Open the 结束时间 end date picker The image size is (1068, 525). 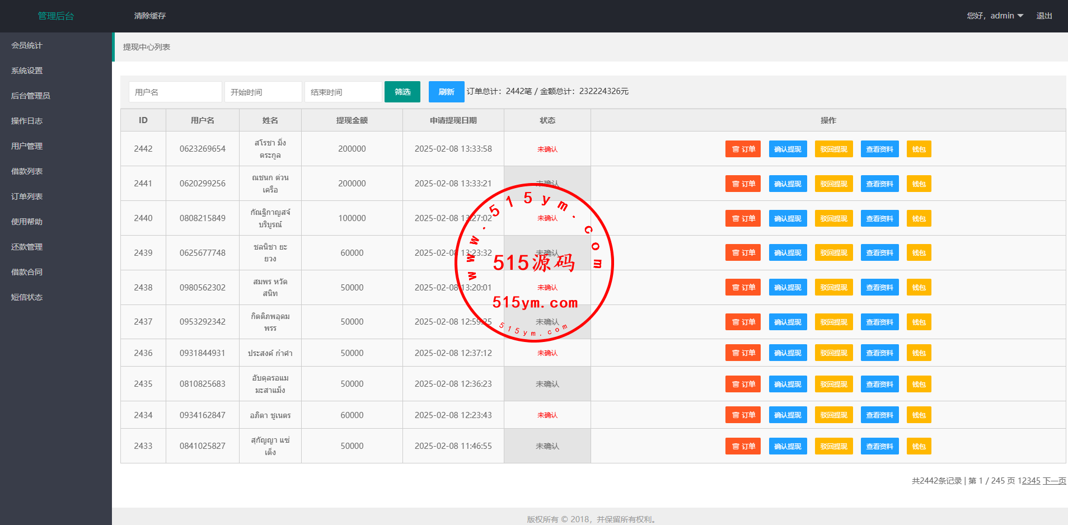(343, 92)
